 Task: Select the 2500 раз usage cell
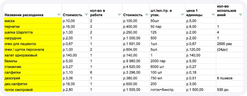coord(229,44)
